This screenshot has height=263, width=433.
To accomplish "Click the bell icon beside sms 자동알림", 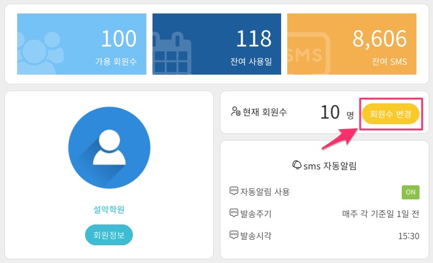I will tap(296, 165).
